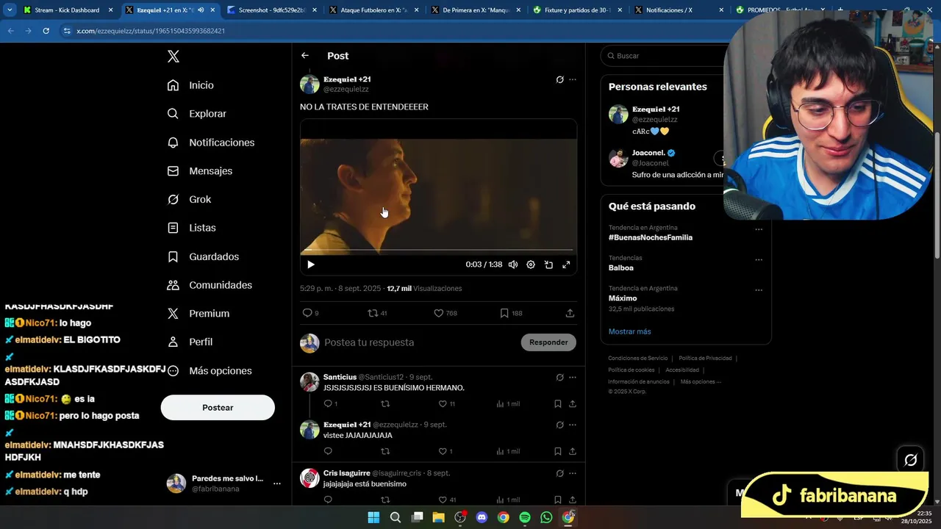Go back using the Post arrow
The height and width of the screenshot is (529, 941).
tap(305, 56)
